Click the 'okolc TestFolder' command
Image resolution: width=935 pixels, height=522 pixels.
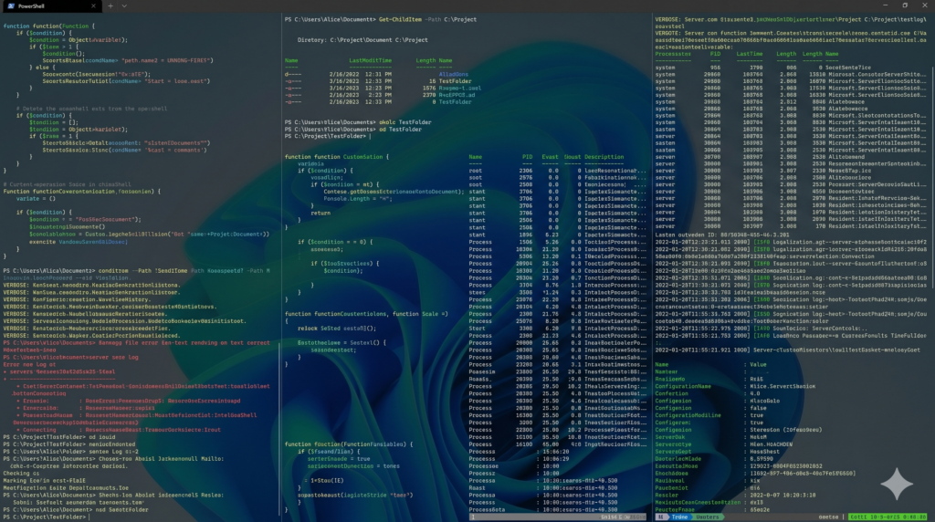404,122
